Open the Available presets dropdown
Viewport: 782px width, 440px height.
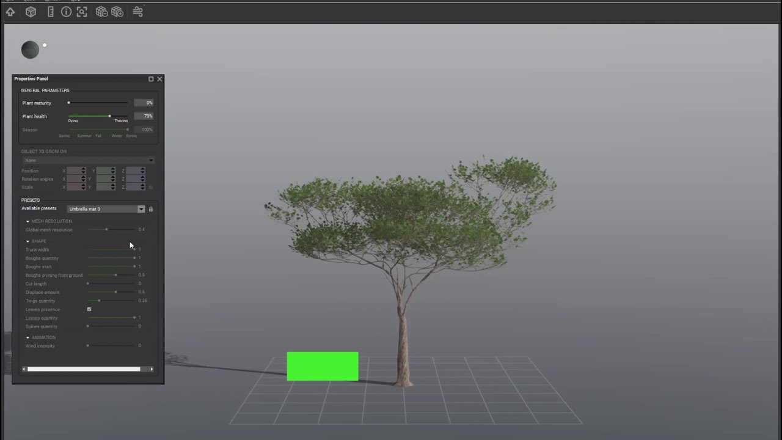pyautogui.click(x=106, y=209)
